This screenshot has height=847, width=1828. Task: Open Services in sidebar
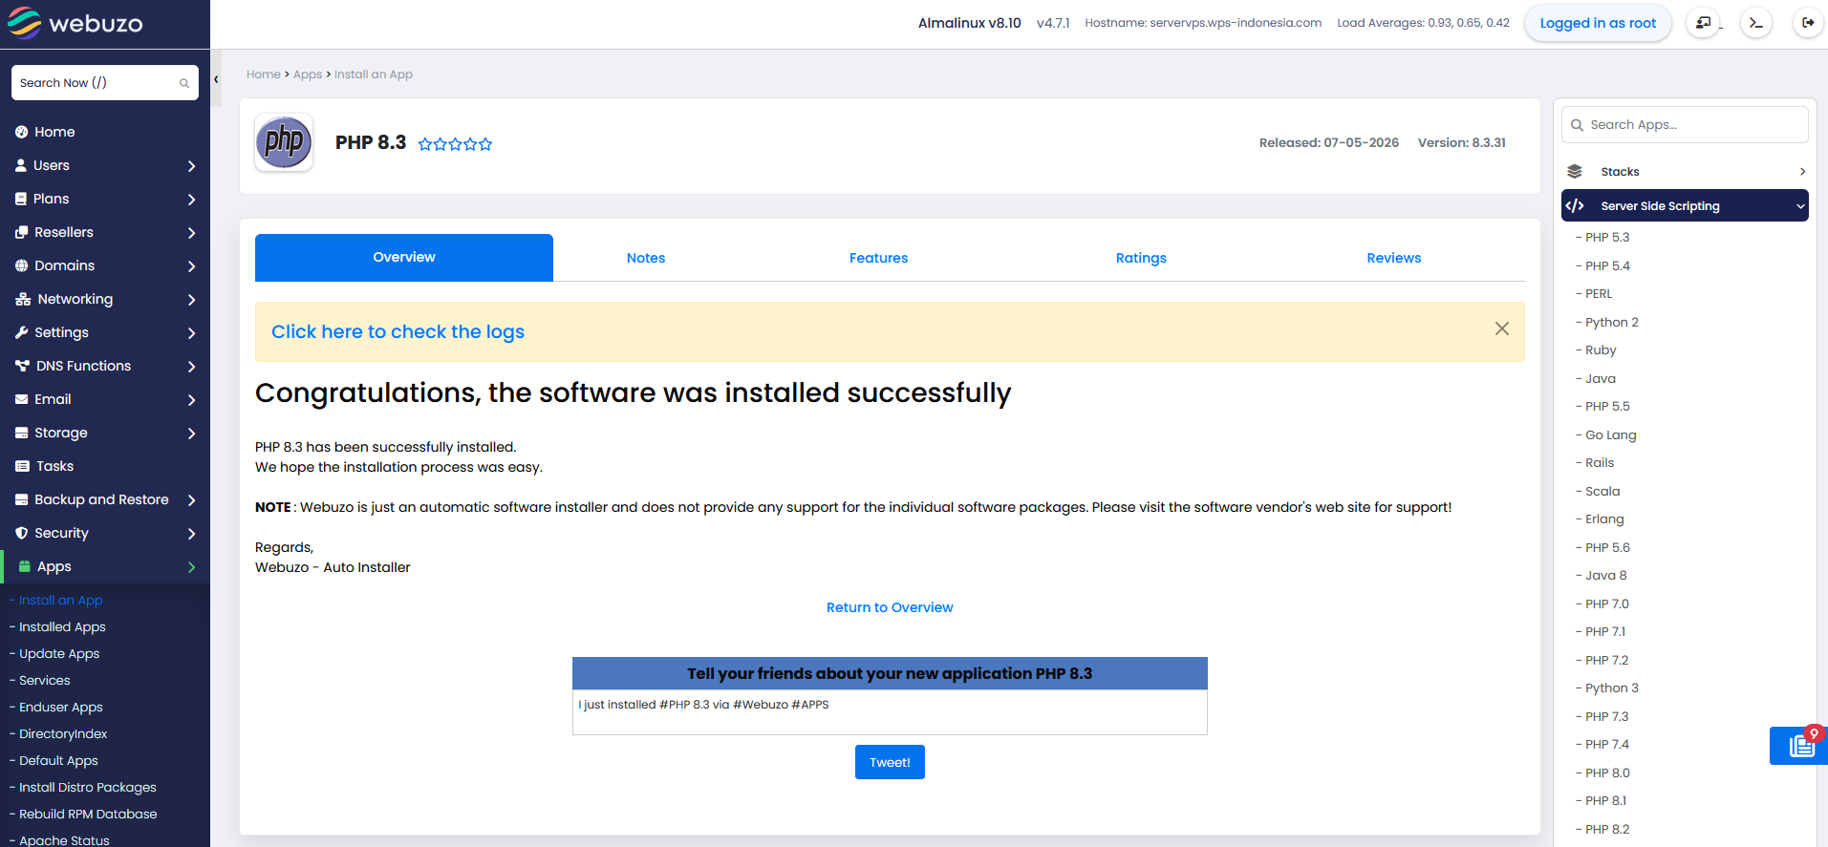[x=44, y=681]
